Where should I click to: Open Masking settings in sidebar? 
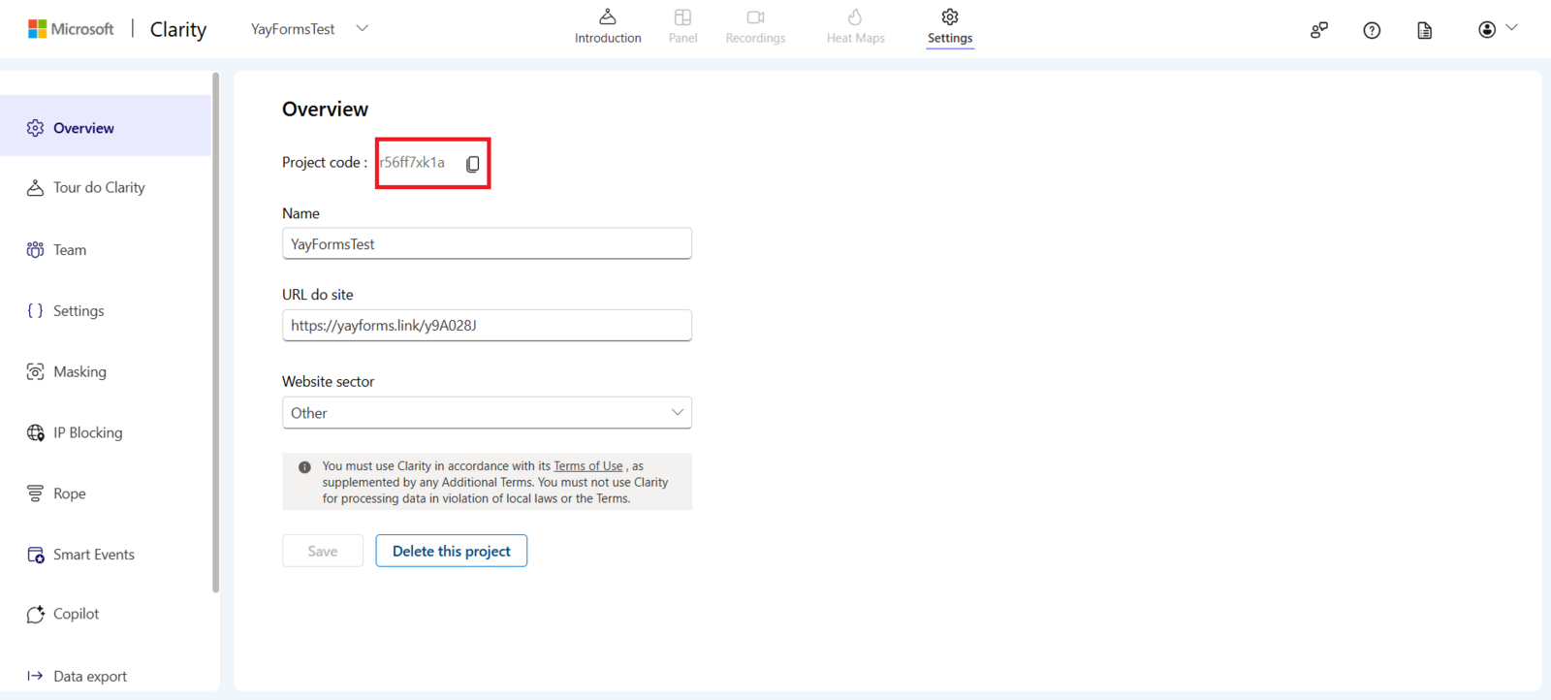click(x=79, y=371)
